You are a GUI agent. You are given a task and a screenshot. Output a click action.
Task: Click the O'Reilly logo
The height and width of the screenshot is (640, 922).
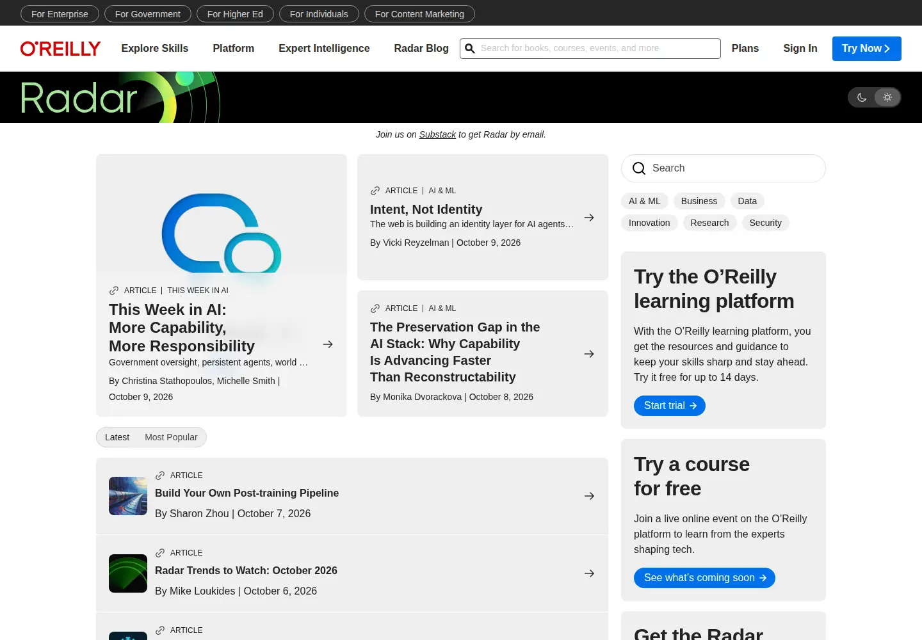[x=60, y=49]
